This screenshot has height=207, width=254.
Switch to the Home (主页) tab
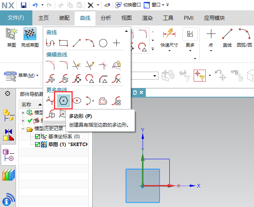(x=44, y=18)
